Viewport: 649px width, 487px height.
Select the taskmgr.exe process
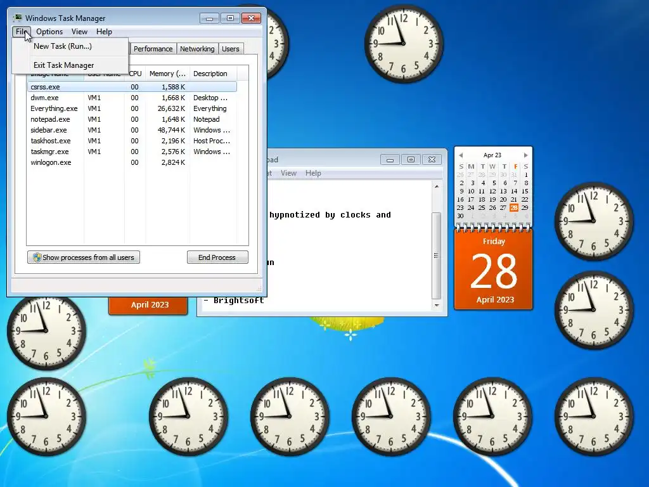pos(132,152)
